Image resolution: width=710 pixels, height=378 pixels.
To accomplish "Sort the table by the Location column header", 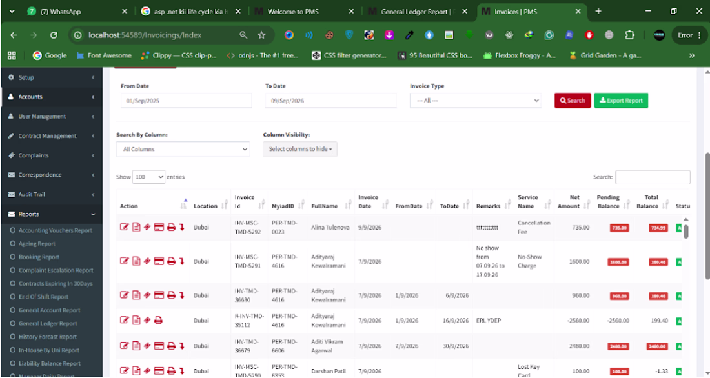I will point(210,206).
